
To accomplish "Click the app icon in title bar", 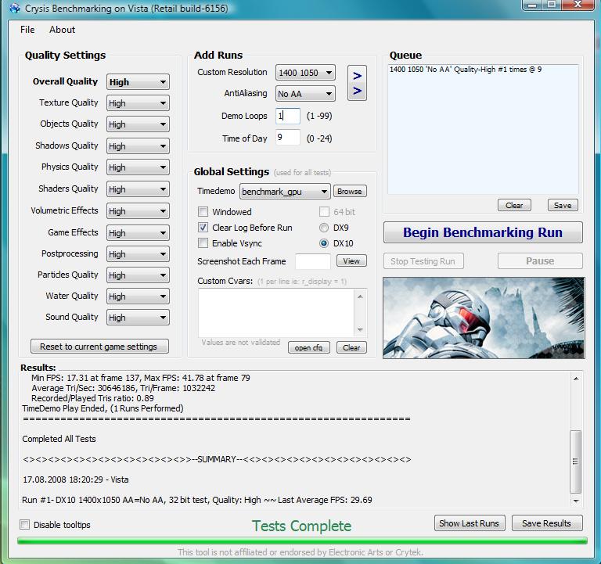I will pyautogui.click(x=14, y=8).
